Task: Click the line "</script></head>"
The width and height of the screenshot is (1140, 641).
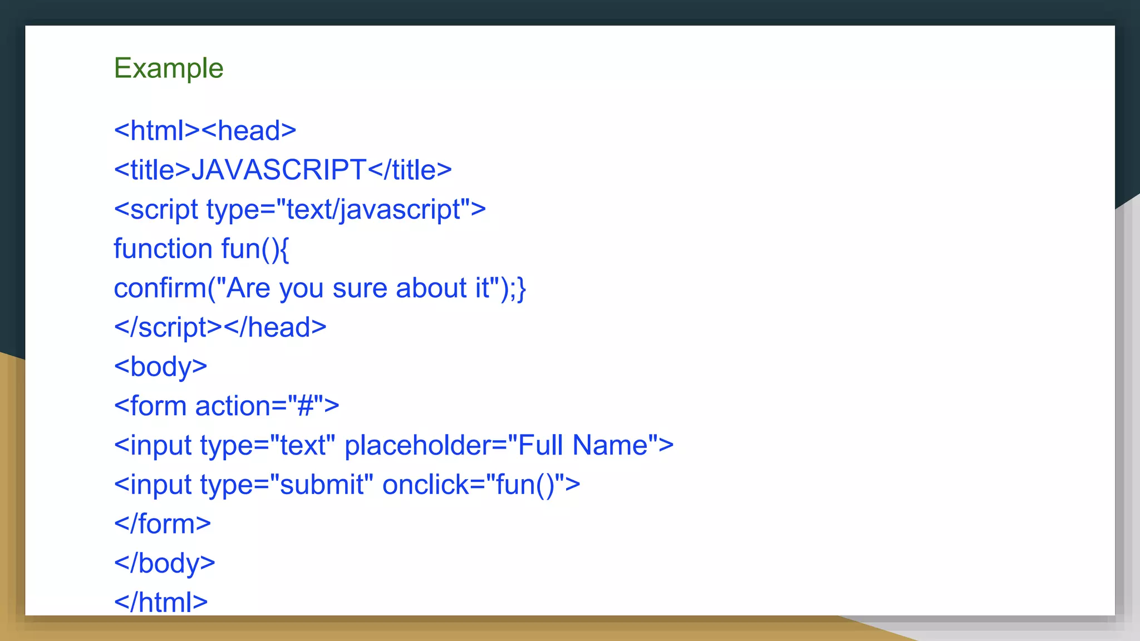Action: click(x=220, y=327)
